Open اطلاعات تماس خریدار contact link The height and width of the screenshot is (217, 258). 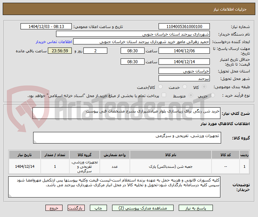(x=54, y=42)
